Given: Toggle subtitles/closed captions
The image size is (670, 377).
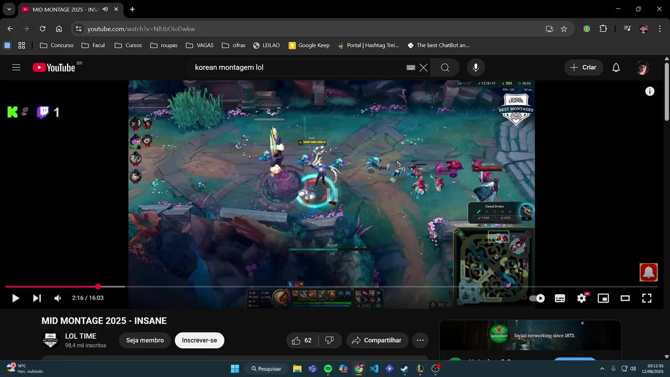Looking at the screenshot, I should tap(560, 298).
